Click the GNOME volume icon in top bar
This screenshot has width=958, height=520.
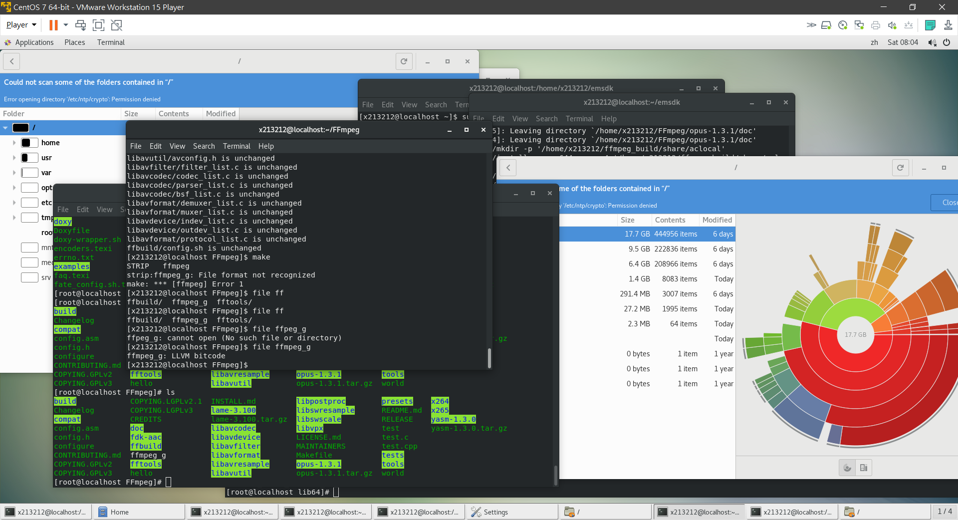click(932, 42)
